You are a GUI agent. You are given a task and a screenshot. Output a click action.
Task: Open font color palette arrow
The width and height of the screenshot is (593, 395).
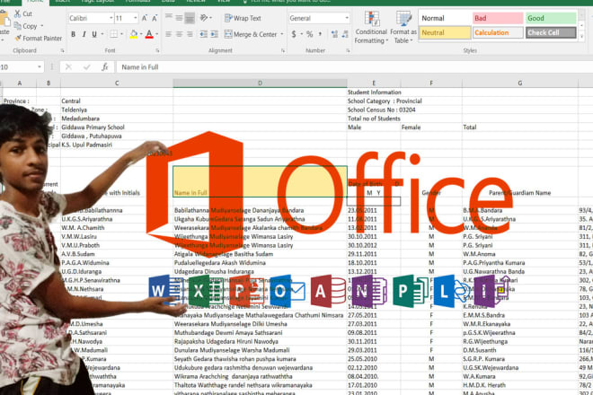(157, 34)
